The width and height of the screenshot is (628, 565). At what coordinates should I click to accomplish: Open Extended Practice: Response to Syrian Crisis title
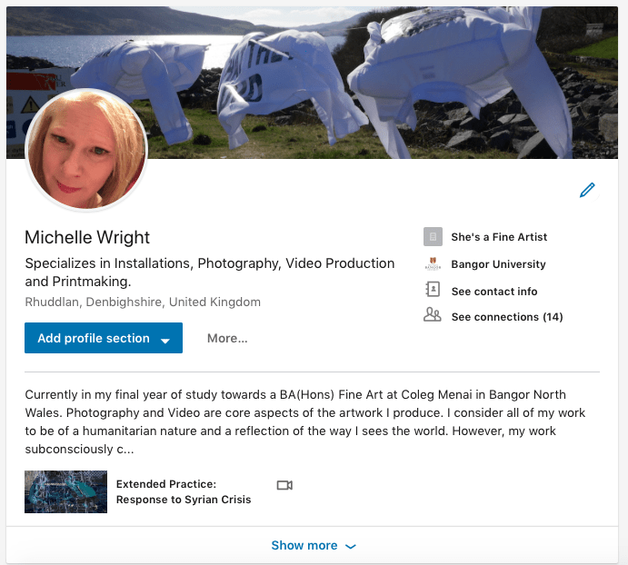184,491
